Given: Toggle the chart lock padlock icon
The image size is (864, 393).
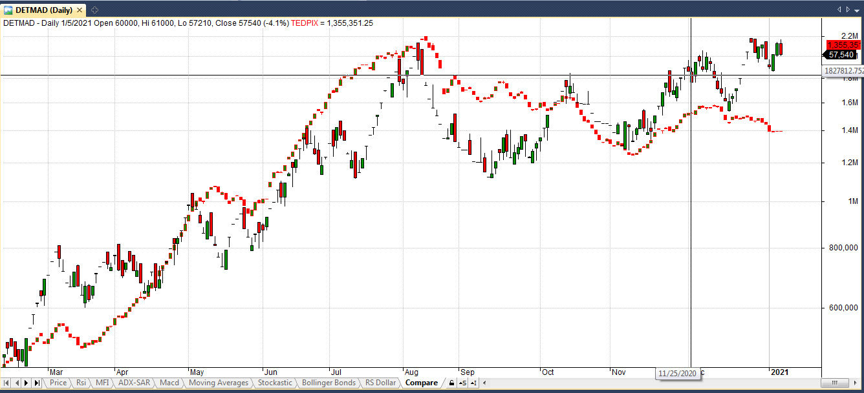Looking at the screenshot, I should 452,383.
